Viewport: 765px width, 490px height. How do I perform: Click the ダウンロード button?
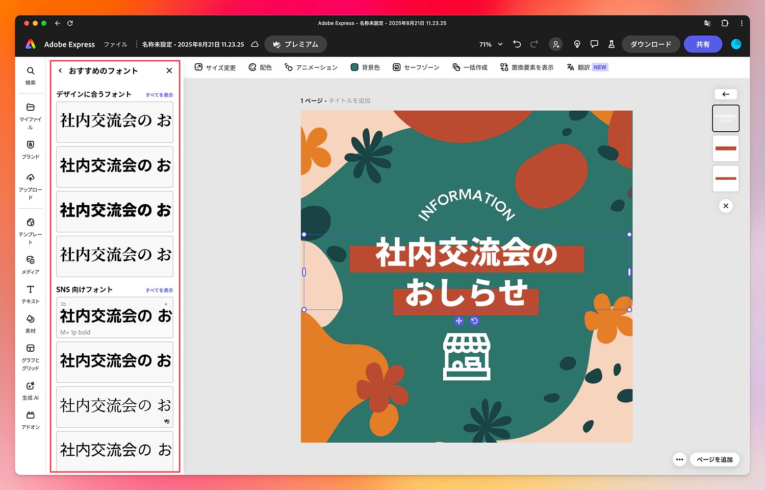click(651, 44)
